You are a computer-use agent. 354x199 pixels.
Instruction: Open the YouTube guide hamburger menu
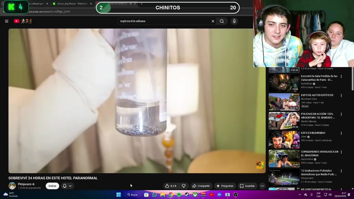pos(7,21)
